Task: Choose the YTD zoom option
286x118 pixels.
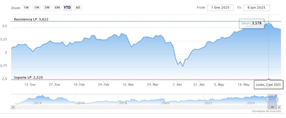Action: (x=67, y=8)
